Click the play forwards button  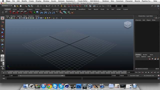(149, 72)
